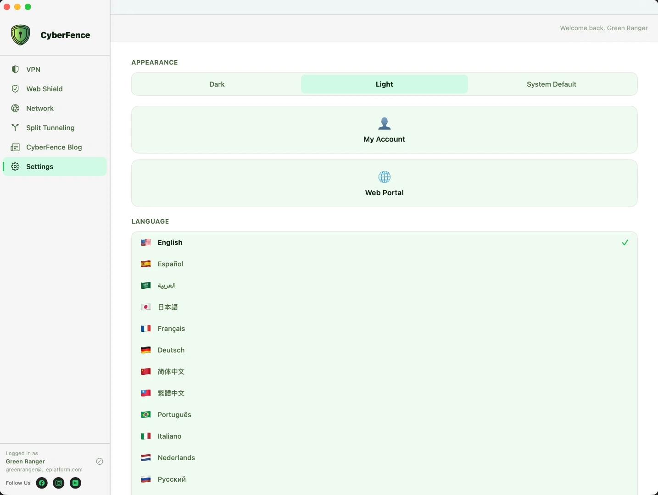
Task: Click the Russian flag for Русский
Action: tap(146, 479)
